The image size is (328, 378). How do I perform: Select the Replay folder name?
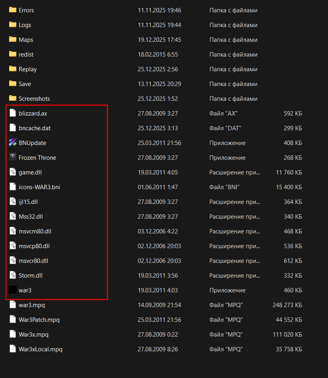click(x=28, y=69)
